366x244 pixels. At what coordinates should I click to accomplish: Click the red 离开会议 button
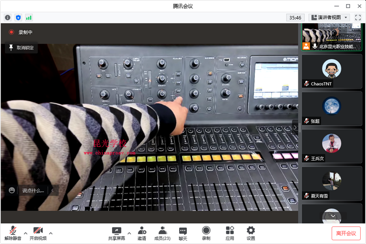pos(346,233)
